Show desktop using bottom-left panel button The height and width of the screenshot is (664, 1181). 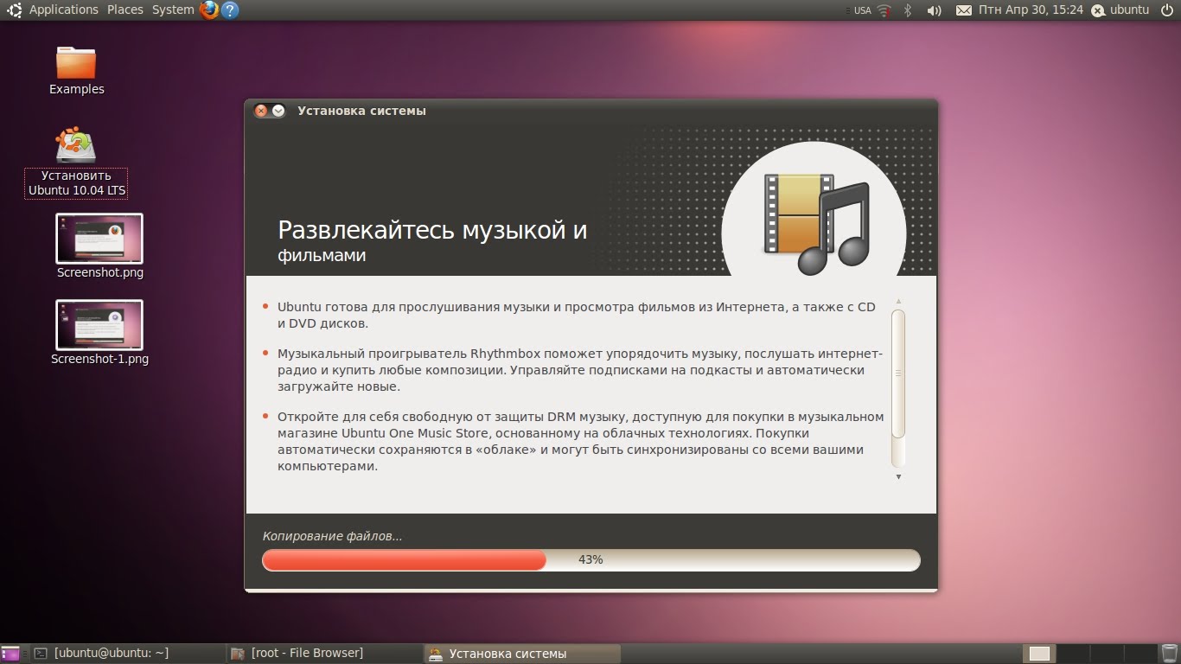[x=10, y=654]
